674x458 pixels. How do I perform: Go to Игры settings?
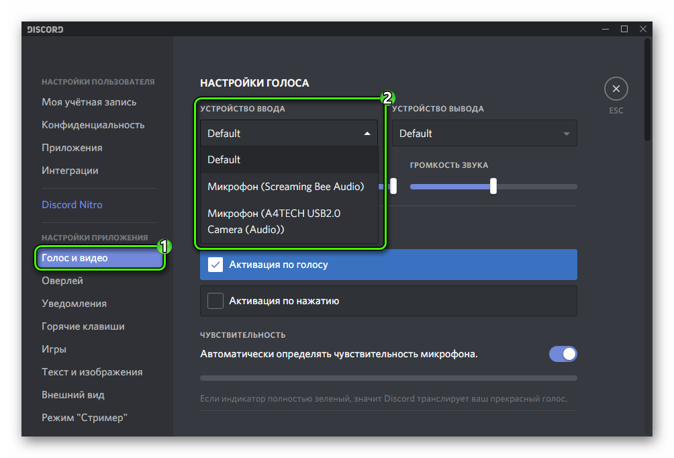coord(54,349)
